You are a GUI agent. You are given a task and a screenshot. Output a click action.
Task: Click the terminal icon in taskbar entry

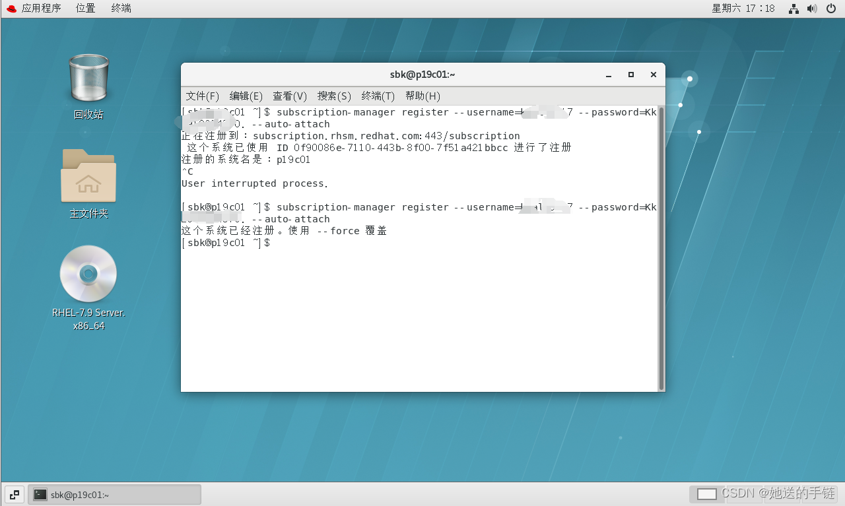point(41,493)
